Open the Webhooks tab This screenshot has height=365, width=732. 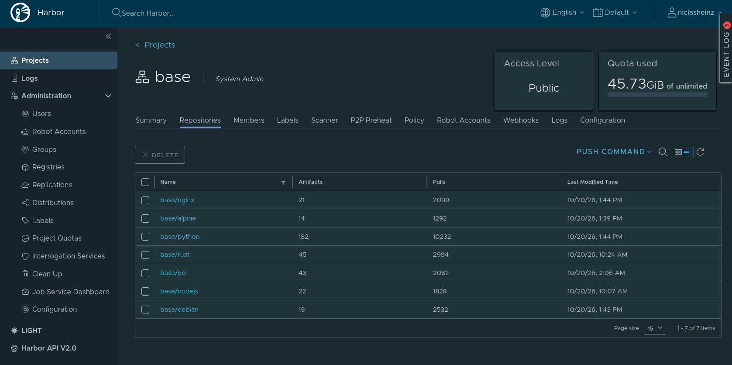pyautogui.click(x=521, y=121)
